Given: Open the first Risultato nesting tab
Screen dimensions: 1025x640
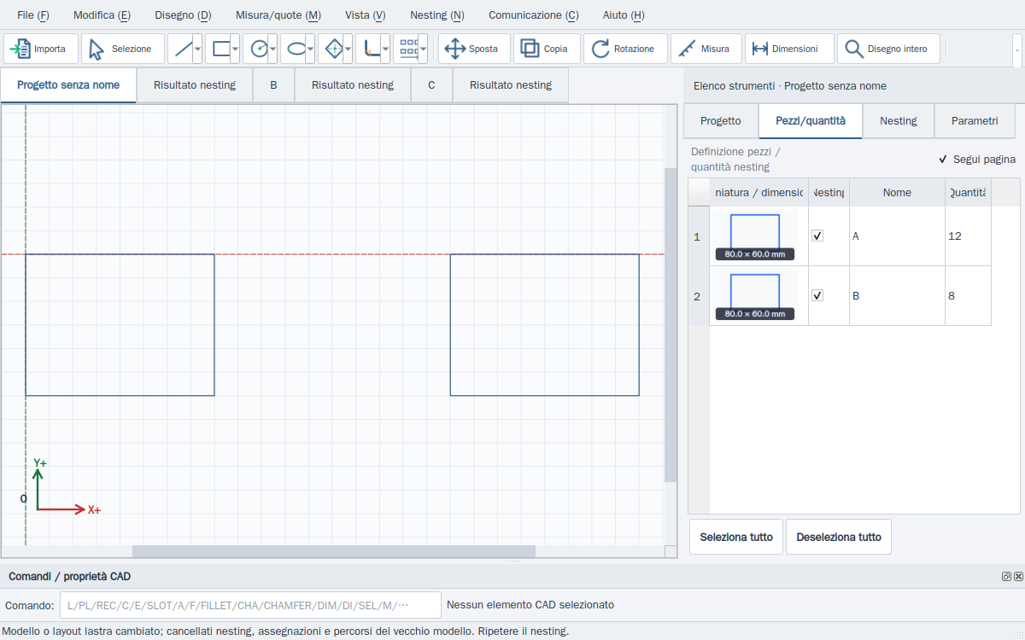Looking at the screenshot, I should tap(195, 85).
